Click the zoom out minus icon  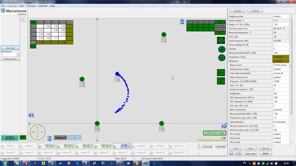point(222,58)
